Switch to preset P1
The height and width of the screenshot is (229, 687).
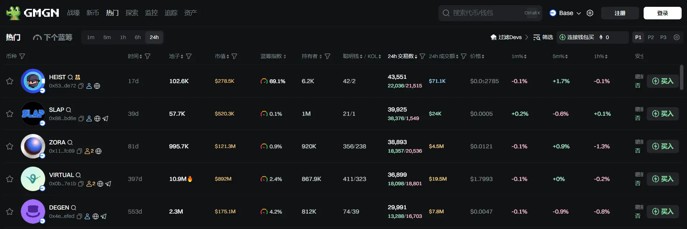tap(638, 37)
